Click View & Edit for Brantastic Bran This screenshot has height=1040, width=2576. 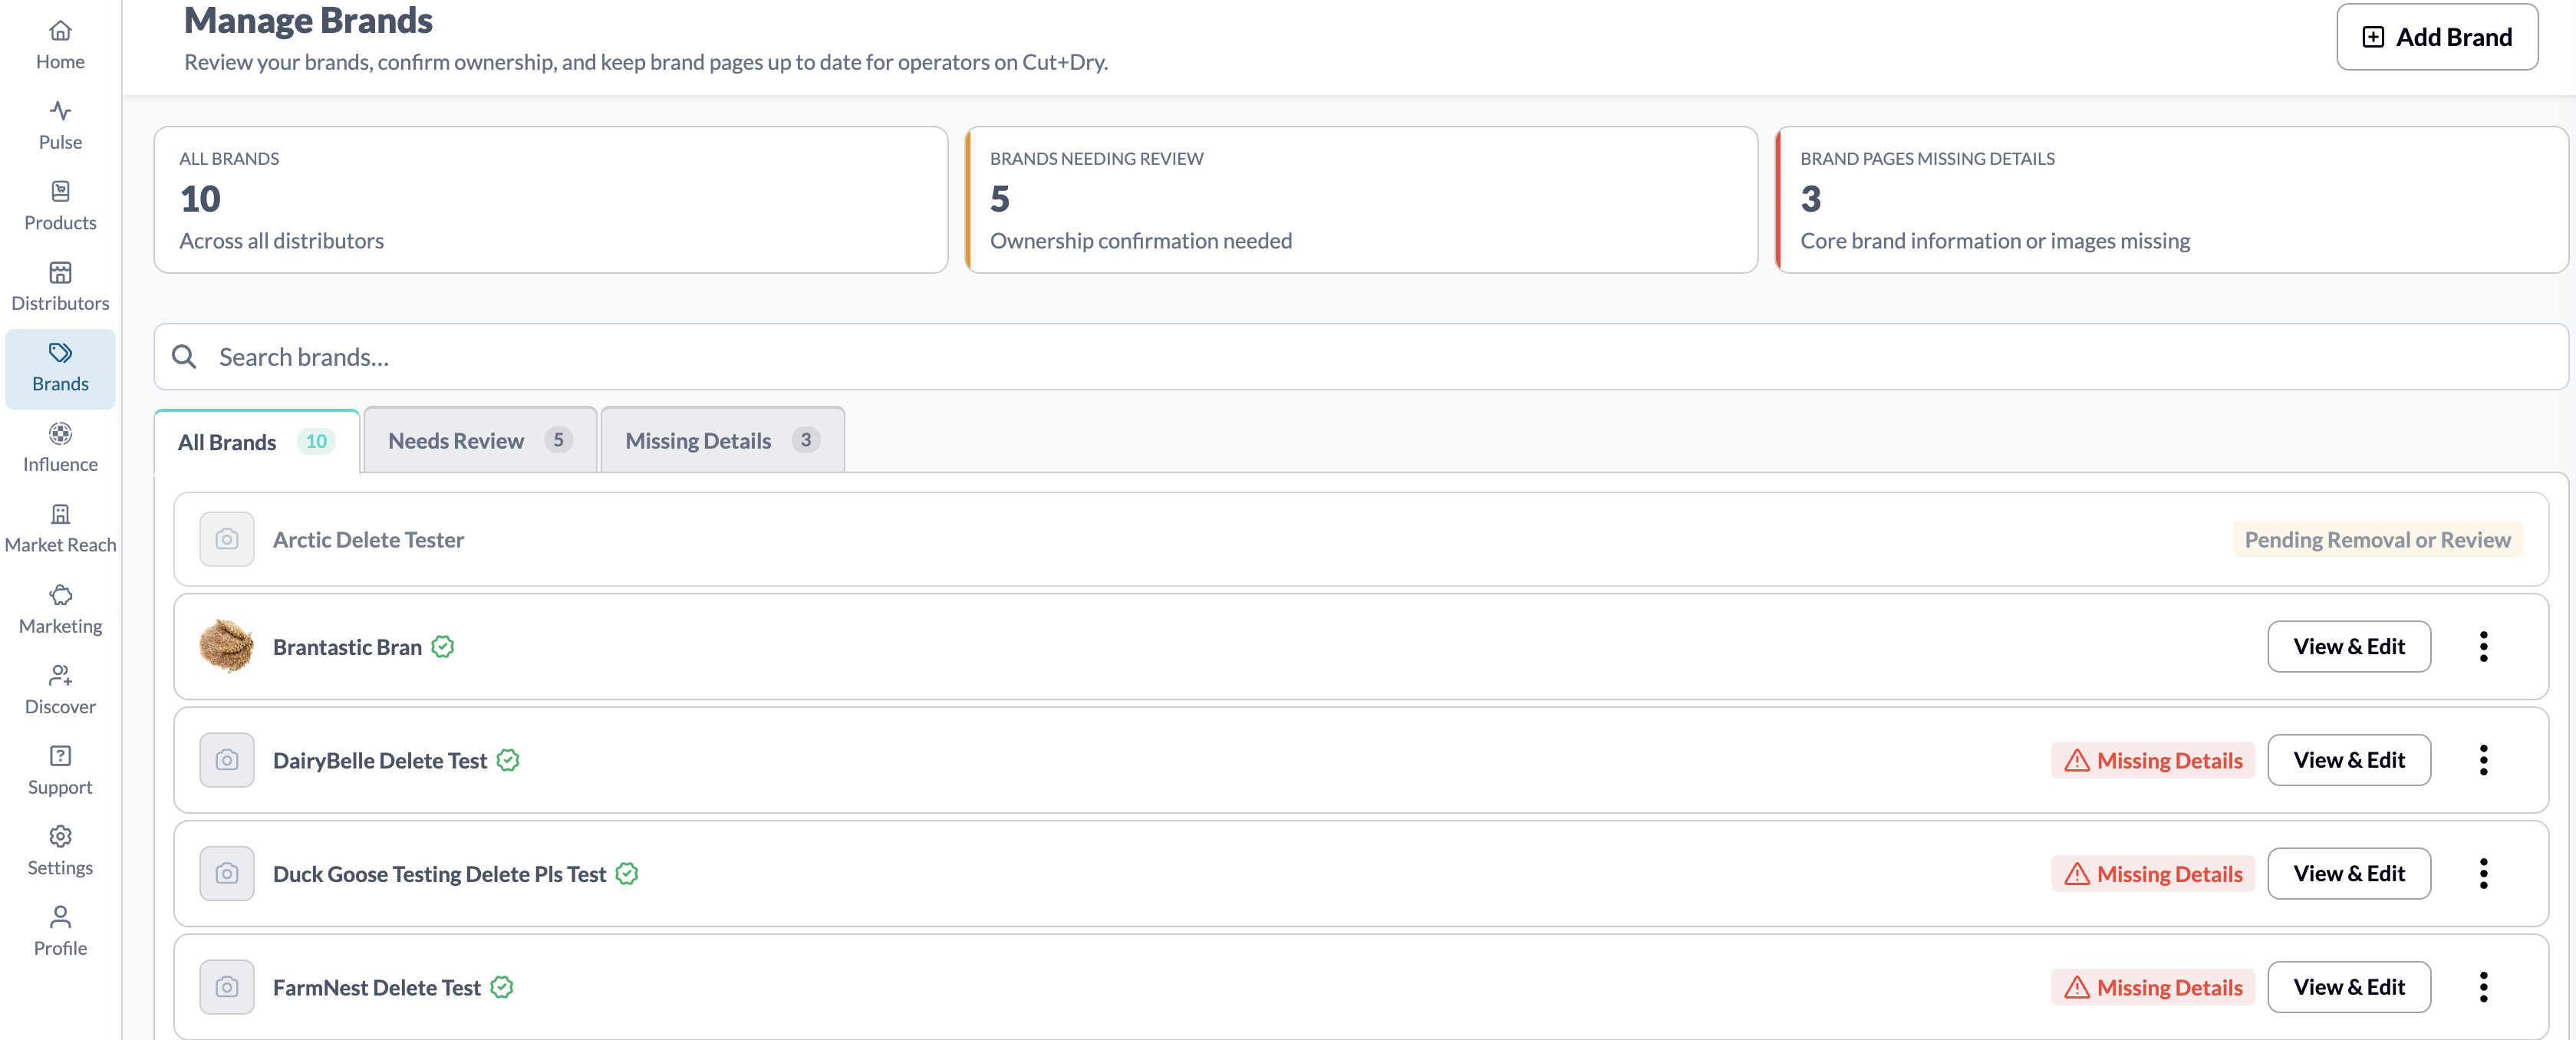pos(2349,646)
